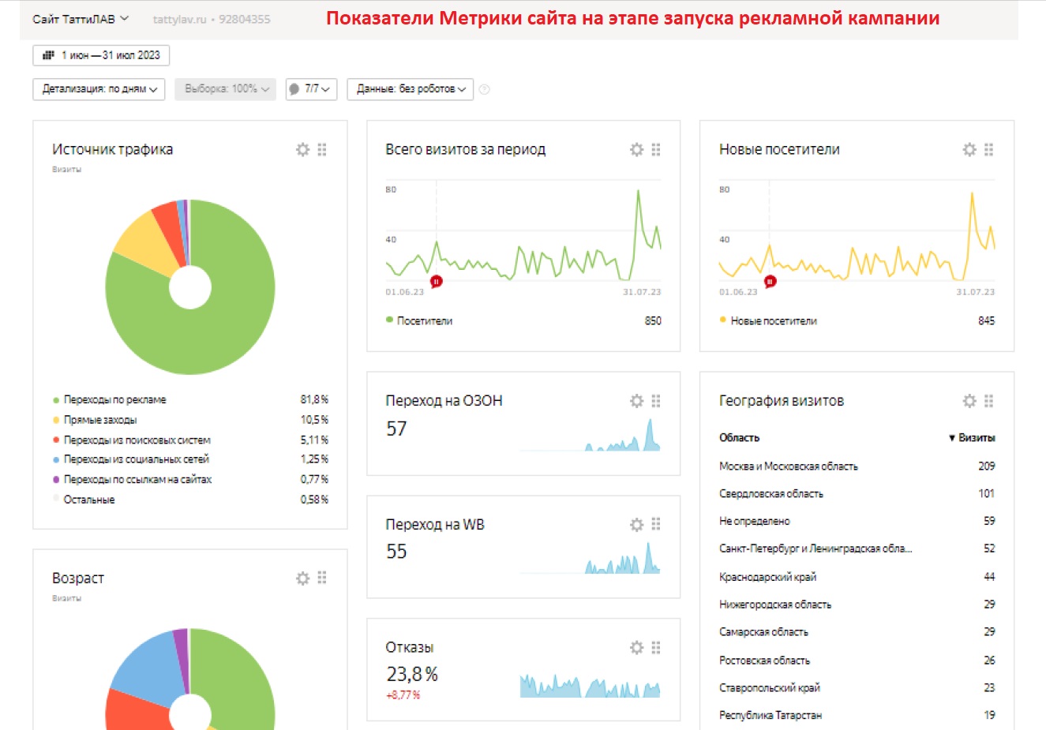Toggle Посетители series legend

click(419, 320)
